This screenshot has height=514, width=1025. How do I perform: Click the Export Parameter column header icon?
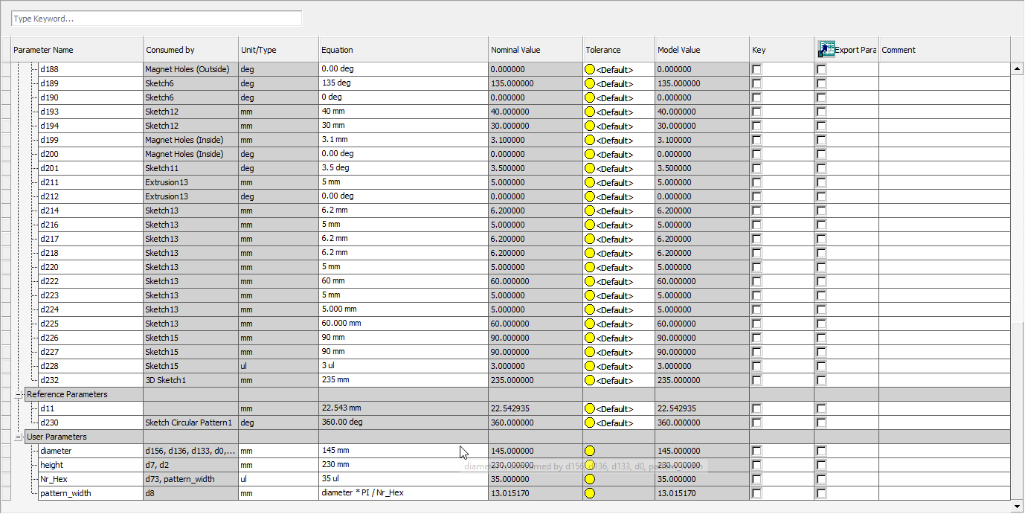click(x=826, y=49)
